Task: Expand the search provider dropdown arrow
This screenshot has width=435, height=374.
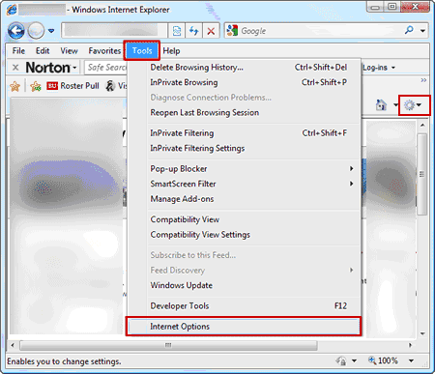Action: 422,31
